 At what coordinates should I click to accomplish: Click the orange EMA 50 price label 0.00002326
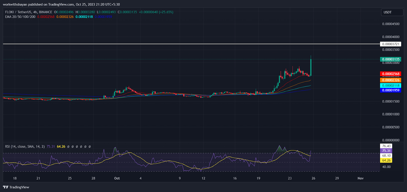point(390,80)
